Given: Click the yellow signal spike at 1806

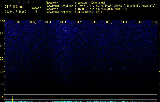Looking at the screenshot, I should (x=94, y=100).
